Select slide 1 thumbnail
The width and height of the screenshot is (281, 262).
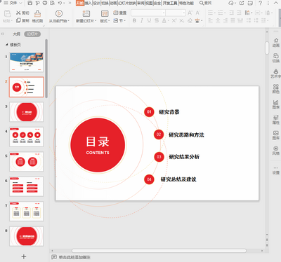(27, 62)
